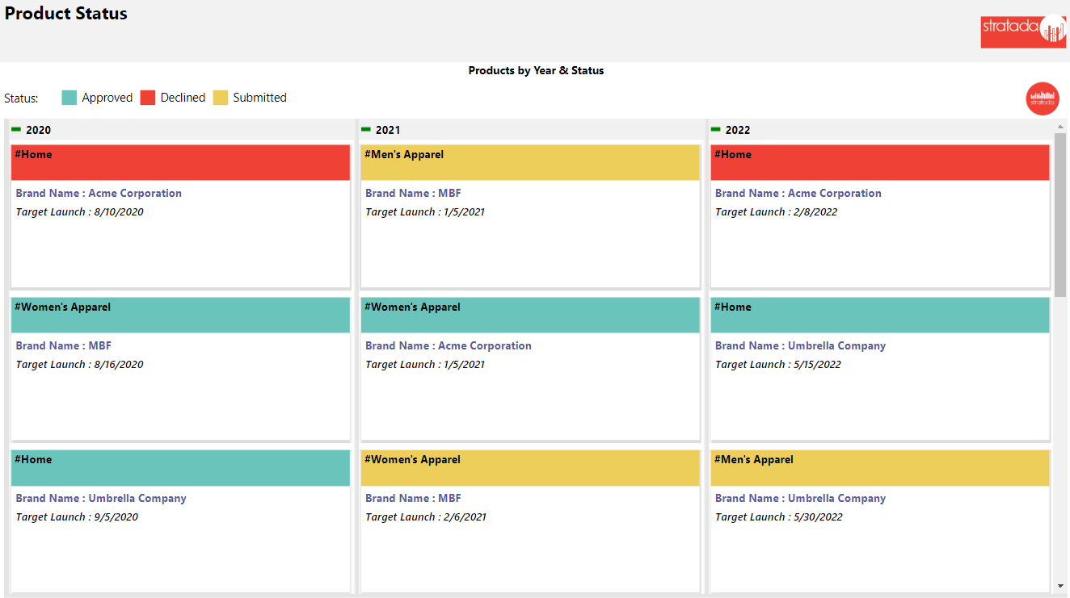The image size is (1070, 598).
Task: Select the teal #Home header for Umbrella Company in 2020
Action: pyautogui.click(x=180, y=467)
